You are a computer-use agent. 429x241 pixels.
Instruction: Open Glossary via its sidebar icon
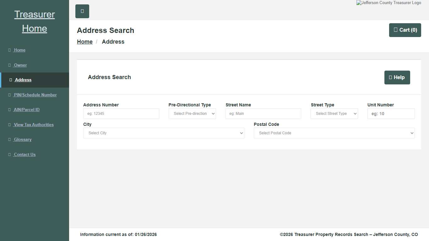coord(10,139)
